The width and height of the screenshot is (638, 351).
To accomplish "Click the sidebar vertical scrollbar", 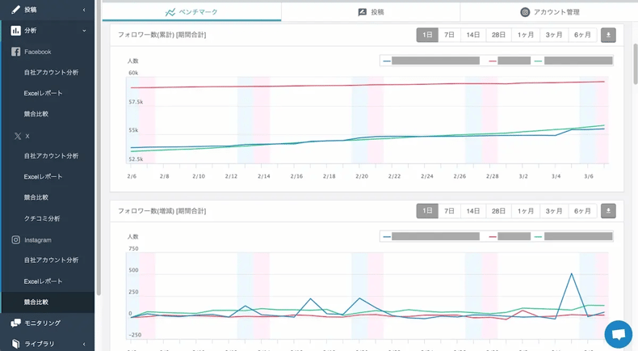I will (99, 147).
